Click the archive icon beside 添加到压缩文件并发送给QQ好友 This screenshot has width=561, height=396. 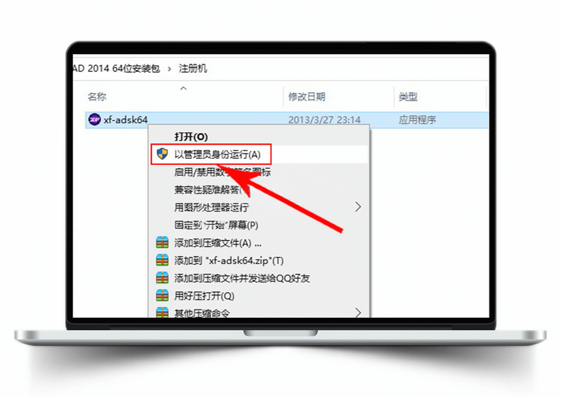tap(162, 278)
